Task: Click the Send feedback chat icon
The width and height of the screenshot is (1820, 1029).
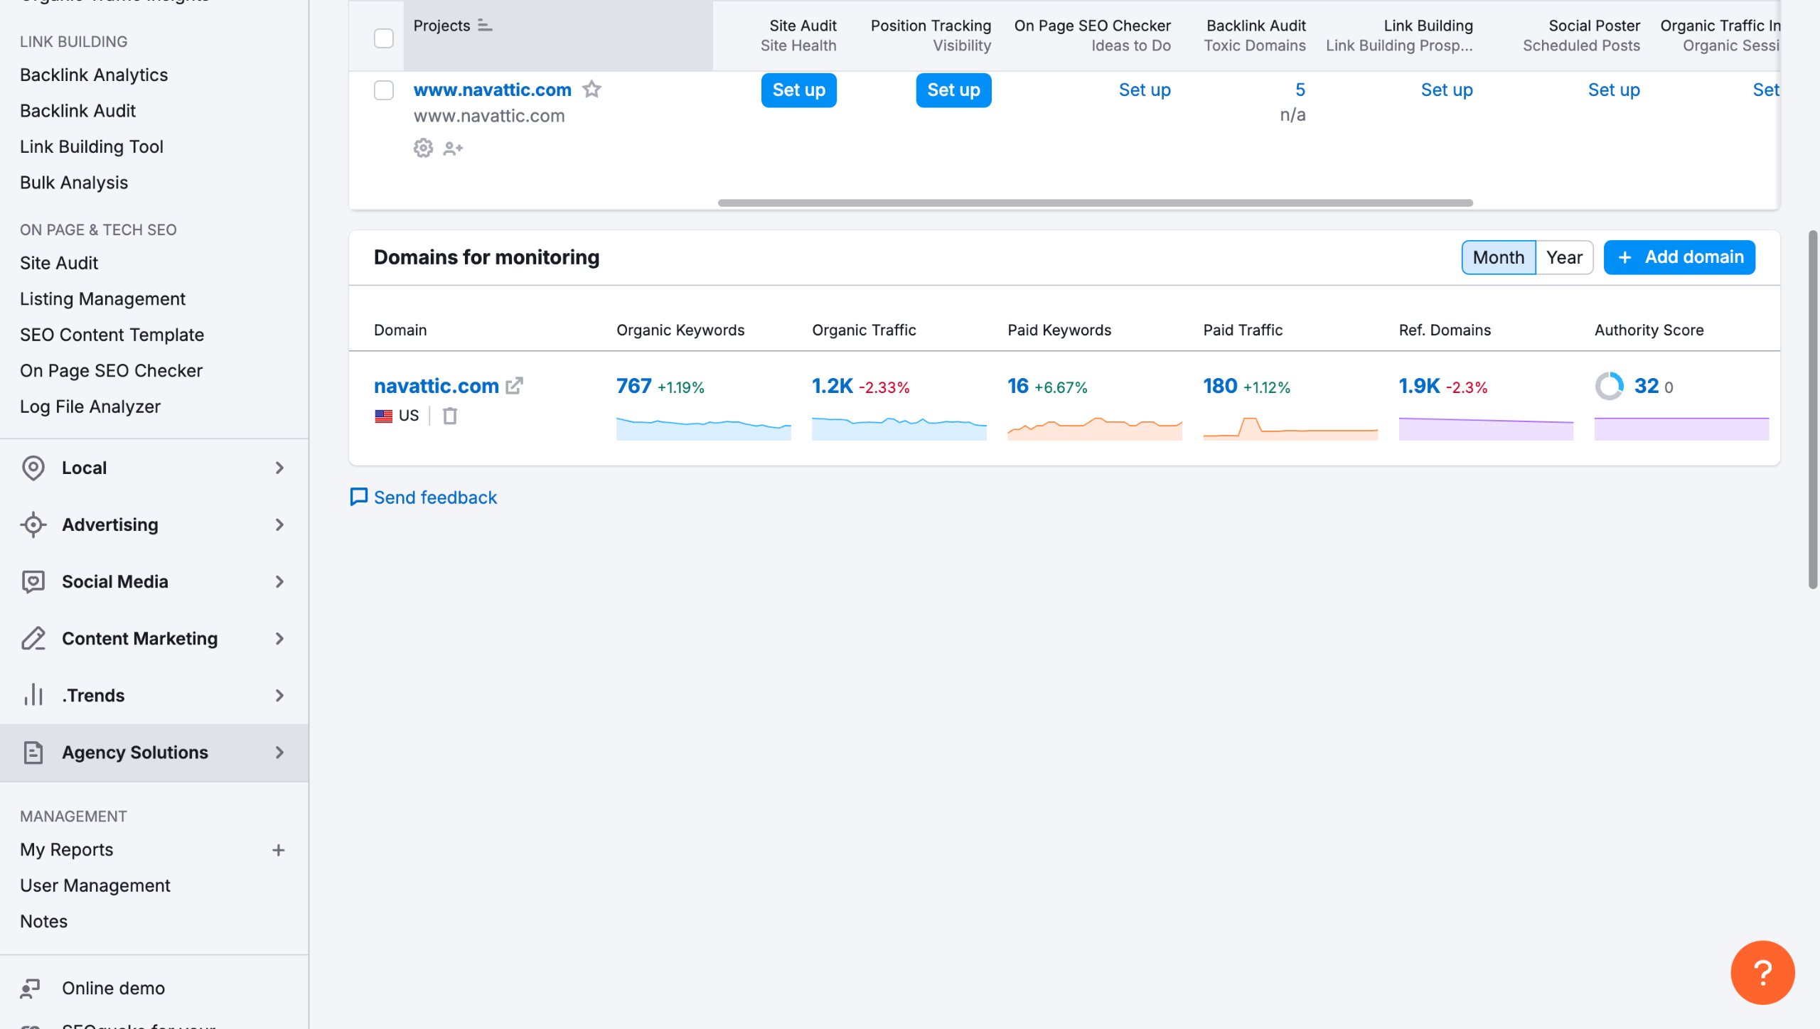Action: click(x=359, y=497)
